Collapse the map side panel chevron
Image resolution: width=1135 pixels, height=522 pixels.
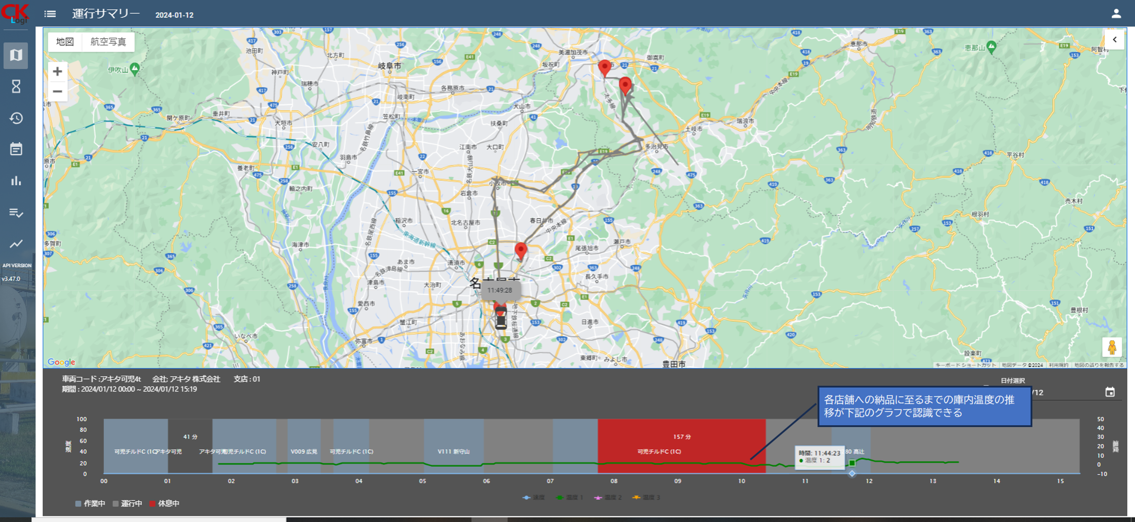[1114, 40]
